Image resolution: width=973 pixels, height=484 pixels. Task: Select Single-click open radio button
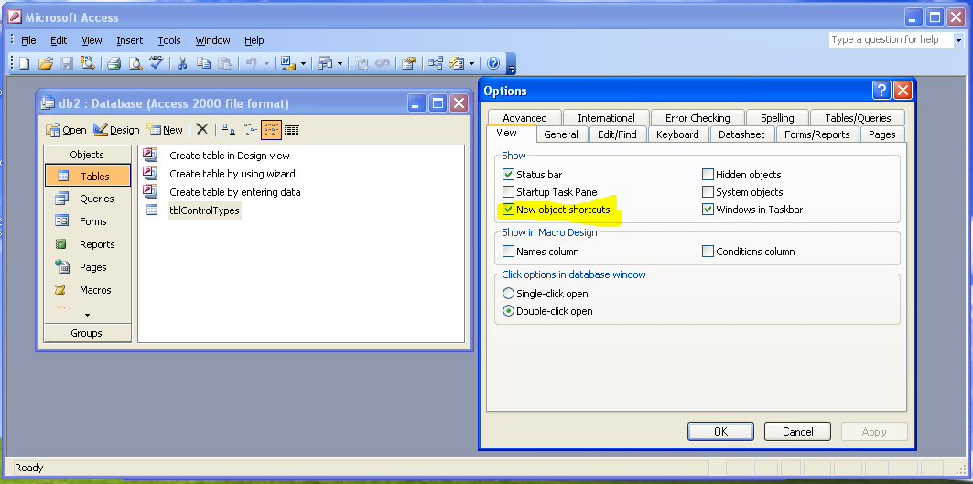[x=508, y=294]
